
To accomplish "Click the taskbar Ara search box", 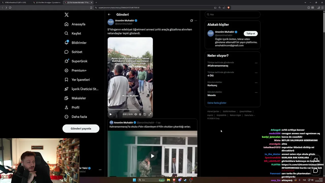I will click(152, 180).
